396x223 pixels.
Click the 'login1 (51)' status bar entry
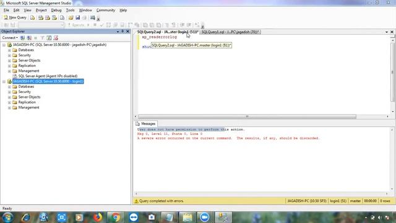pos(338,201)
